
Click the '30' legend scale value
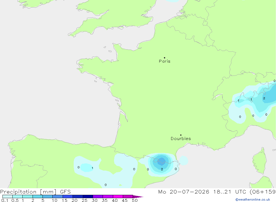click(95, 200)
